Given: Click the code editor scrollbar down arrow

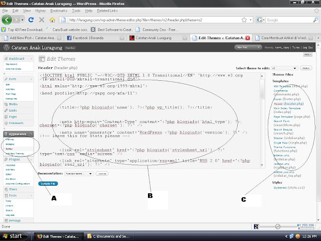Looking at the screenshot, I should coord(262,165).
